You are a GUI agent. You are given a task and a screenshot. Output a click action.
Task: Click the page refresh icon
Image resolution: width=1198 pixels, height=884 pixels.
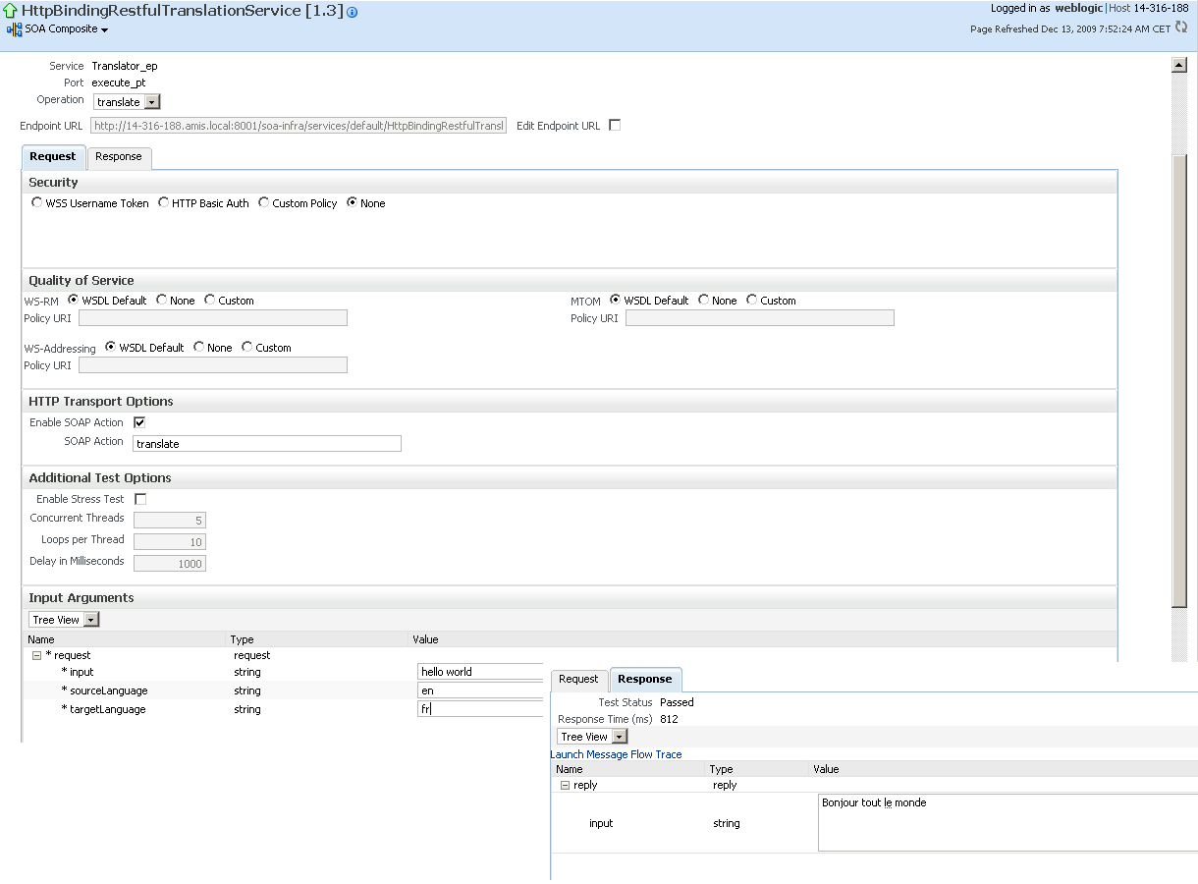click(1181, 28)
